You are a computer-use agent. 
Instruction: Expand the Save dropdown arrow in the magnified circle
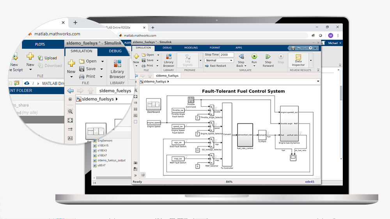click(x=101, y=69)
